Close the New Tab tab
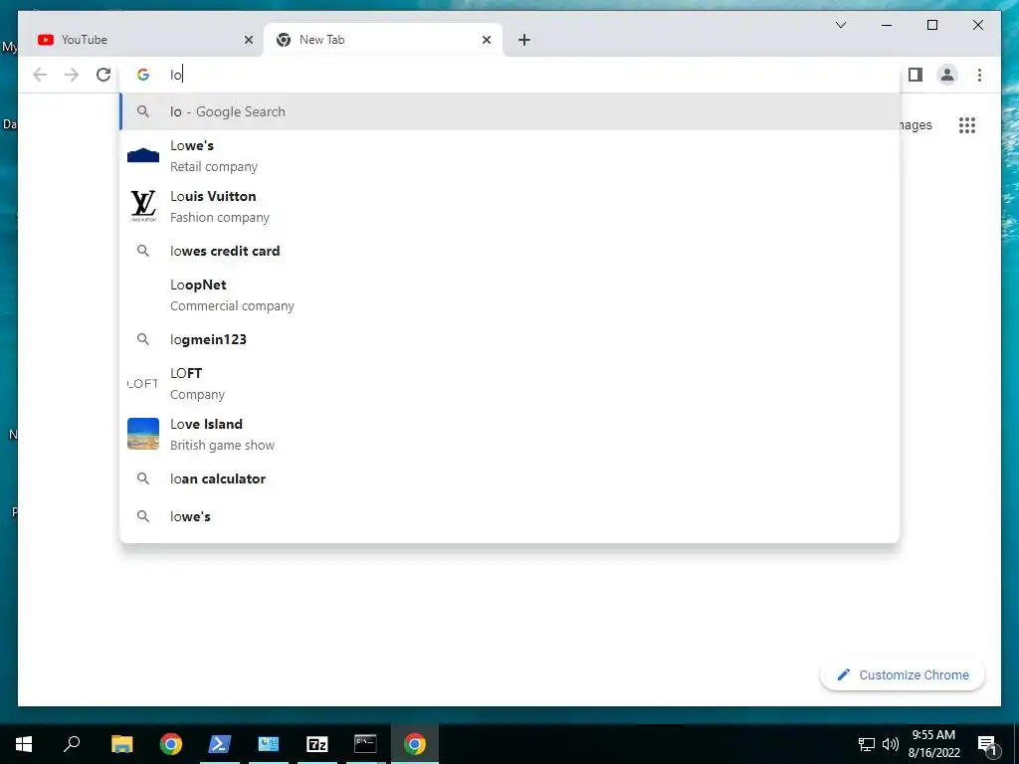This screenshot has width=1019, height=764. click(x=486, y=40)
